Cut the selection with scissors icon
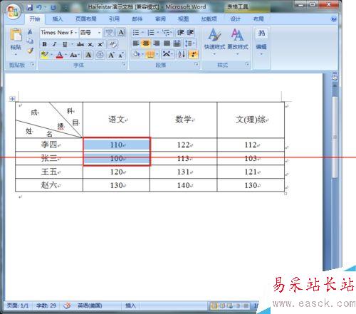356x314 pixels. (30, 31)
